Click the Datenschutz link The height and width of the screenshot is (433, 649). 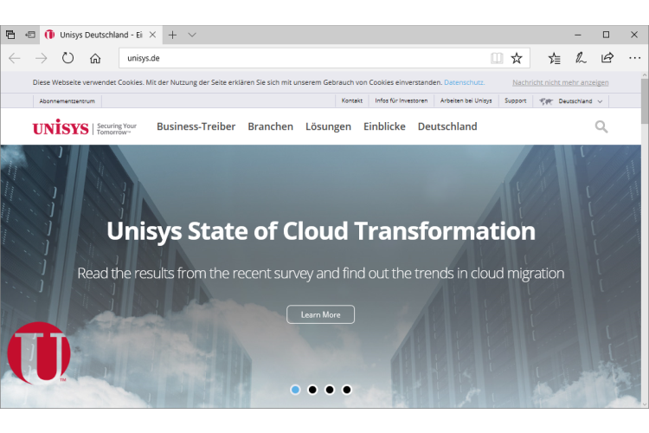point(464,82)
